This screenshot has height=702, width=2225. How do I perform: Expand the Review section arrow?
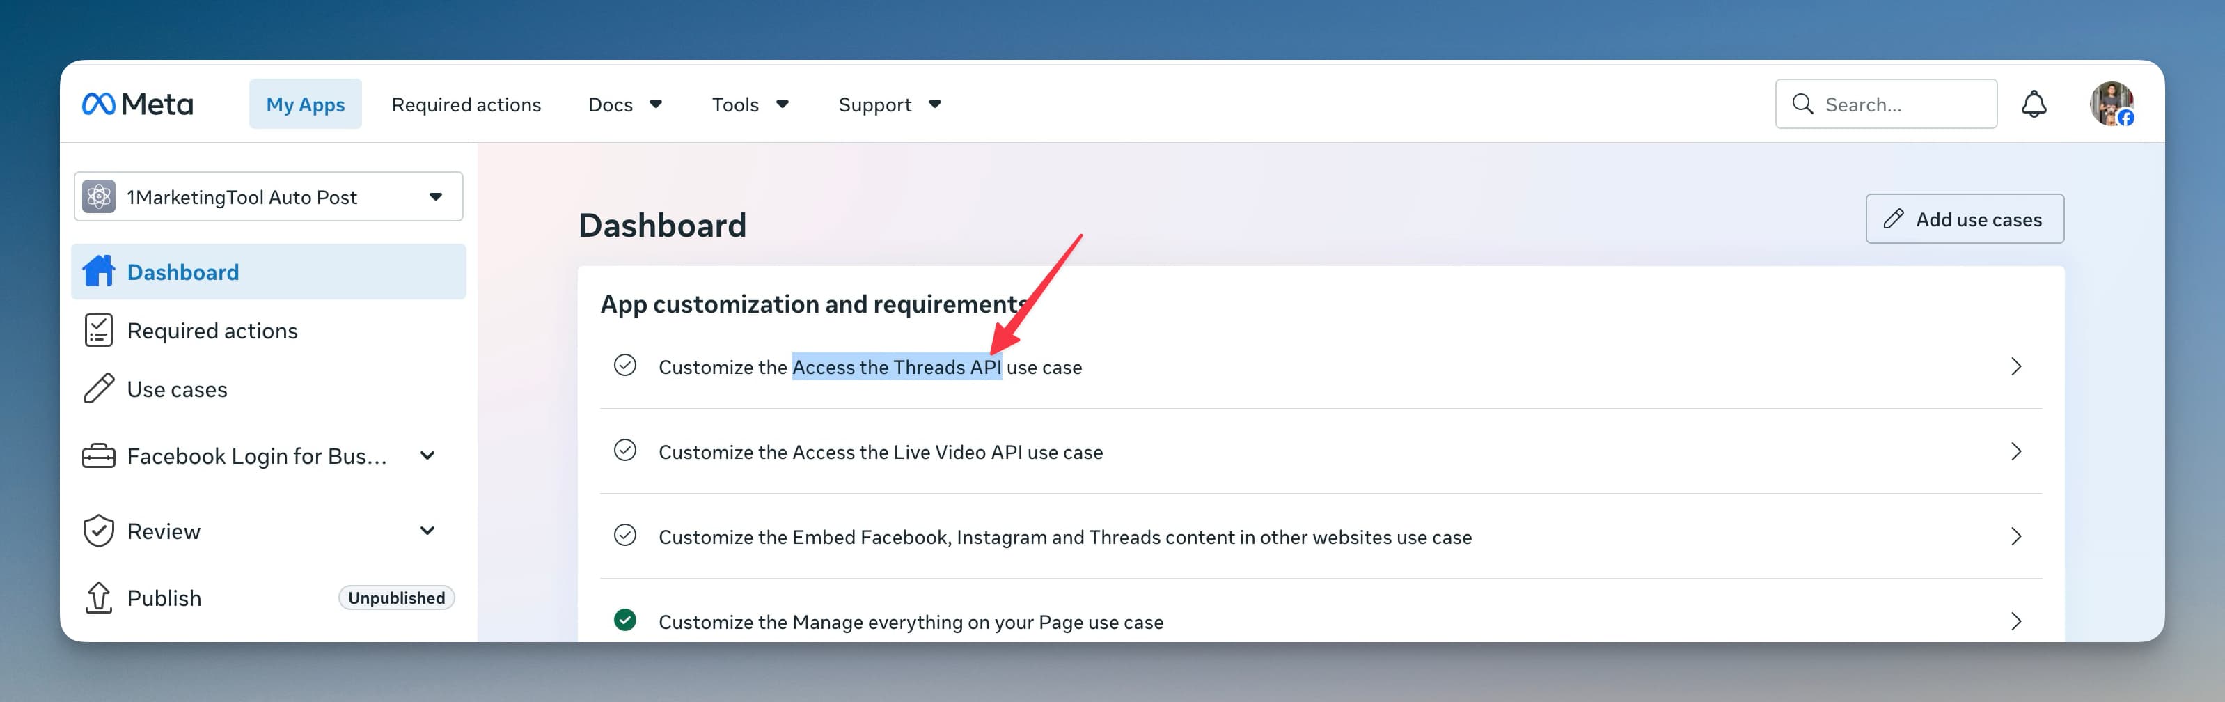coord(427,531)
